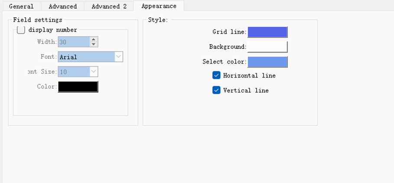This screenshot has height=183, width=394.
Task: Click the display number label text
Action: tap(52, 30)
